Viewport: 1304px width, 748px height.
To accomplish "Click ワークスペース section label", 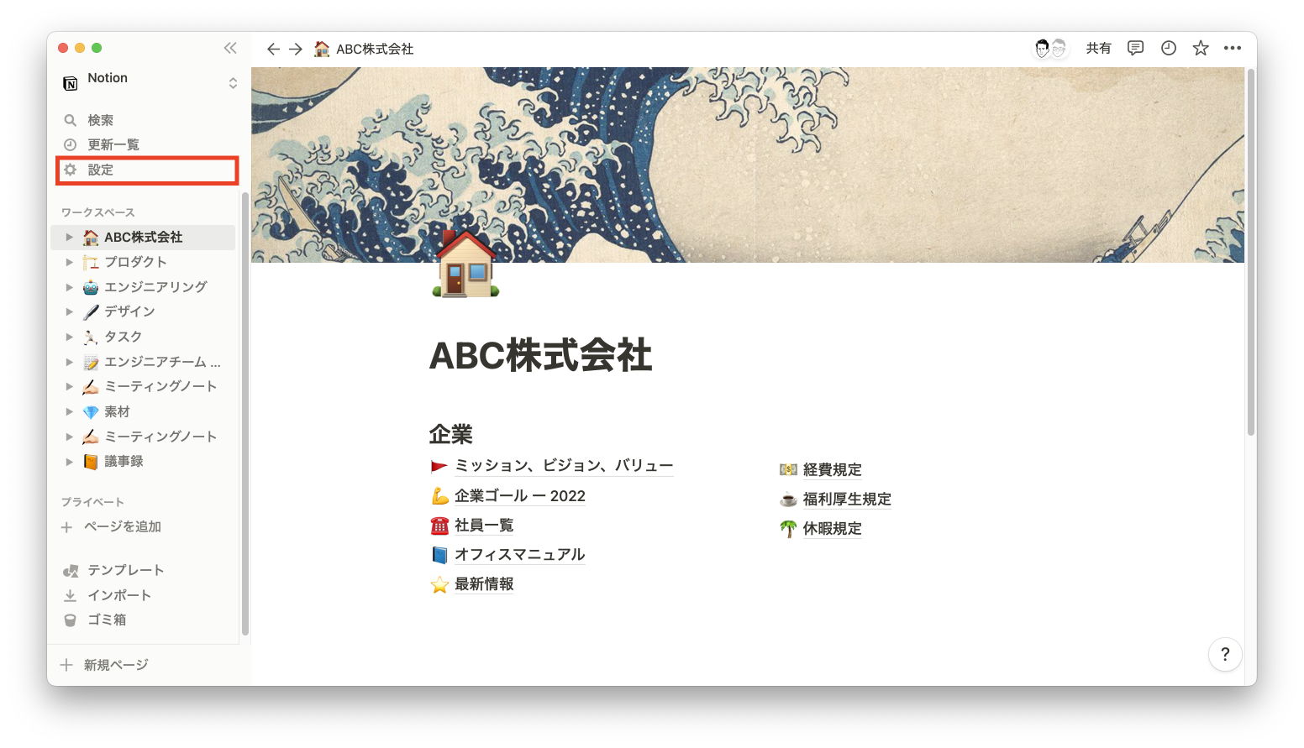I will point(97,212).
